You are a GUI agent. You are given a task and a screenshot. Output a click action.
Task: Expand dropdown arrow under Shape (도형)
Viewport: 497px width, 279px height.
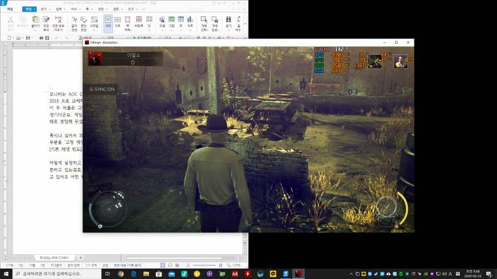coord(162,31)
